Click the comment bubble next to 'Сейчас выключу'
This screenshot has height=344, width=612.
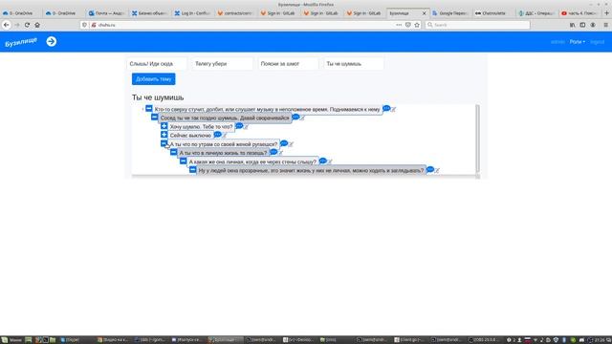(x=217, y=135)
